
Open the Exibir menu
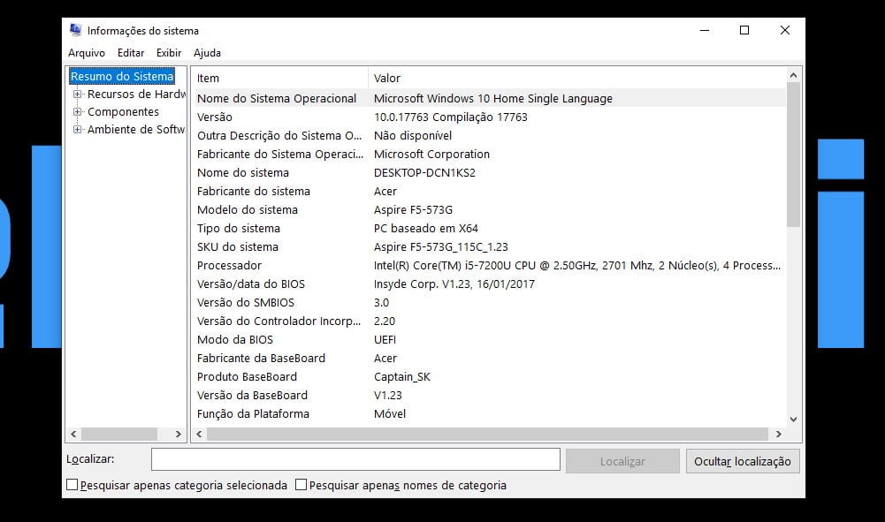(x=169, y=53)
